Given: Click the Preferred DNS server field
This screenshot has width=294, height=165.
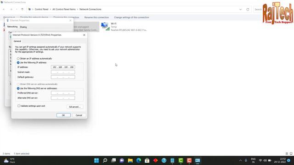Looking at the screenshot, I should 63,93.
